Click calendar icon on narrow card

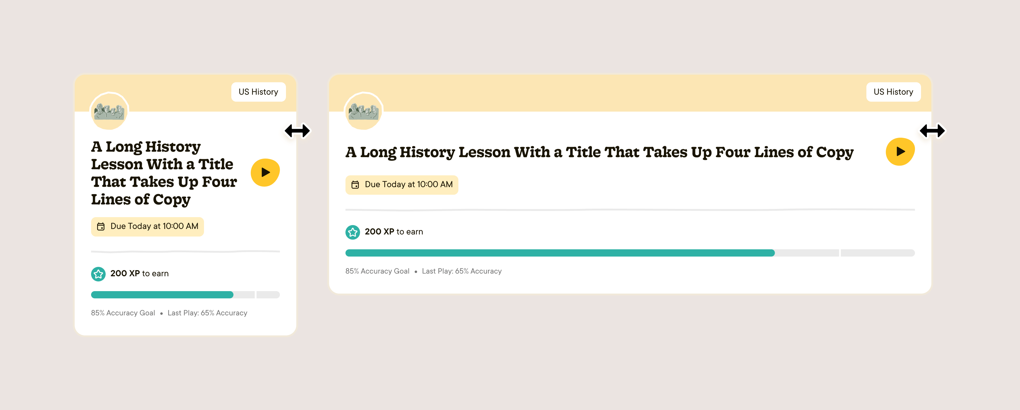click(101, 227)
